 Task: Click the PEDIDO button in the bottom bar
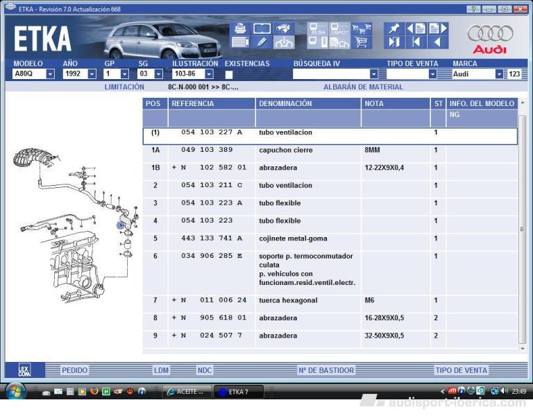tap(74, 370)
